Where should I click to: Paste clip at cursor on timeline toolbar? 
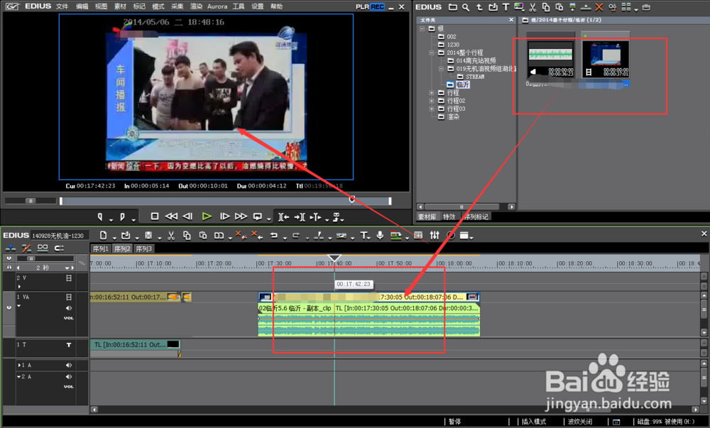pos(203,235)
